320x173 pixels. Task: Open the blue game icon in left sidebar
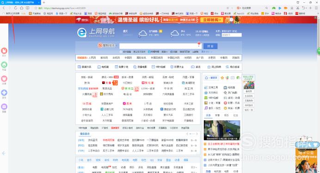[4, 93]
